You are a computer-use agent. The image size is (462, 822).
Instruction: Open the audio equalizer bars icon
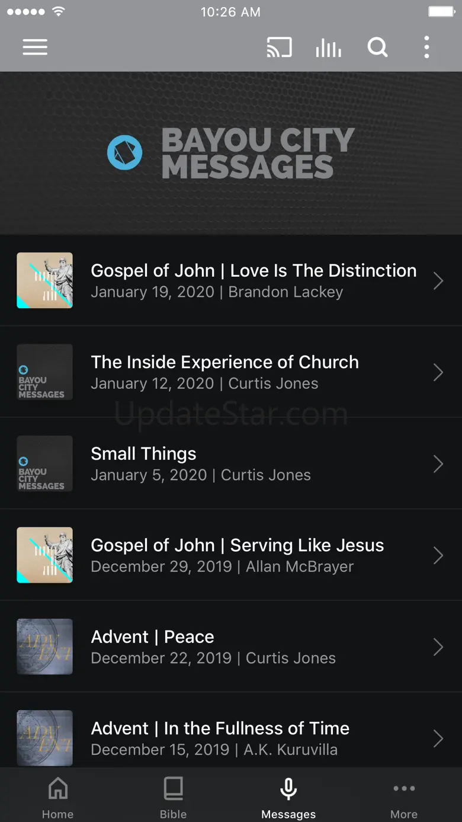pos(328,48)
